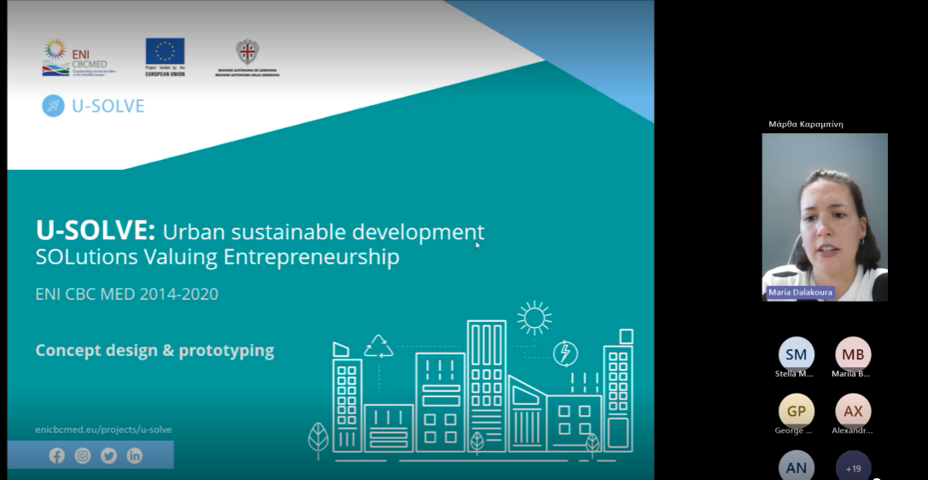The height and width of the screenshot is (480, 928).
Task: Expand the +19 additional participants bubble
Action: click(x=853, y=467)
